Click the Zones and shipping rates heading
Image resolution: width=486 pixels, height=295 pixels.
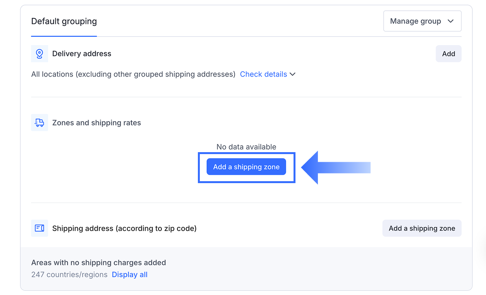coord(96,123)
